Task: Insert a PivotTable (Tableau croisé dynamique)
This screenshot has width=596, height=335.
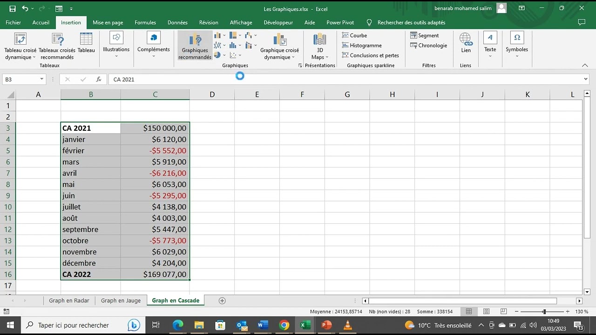Action: [x=20, y=47]
